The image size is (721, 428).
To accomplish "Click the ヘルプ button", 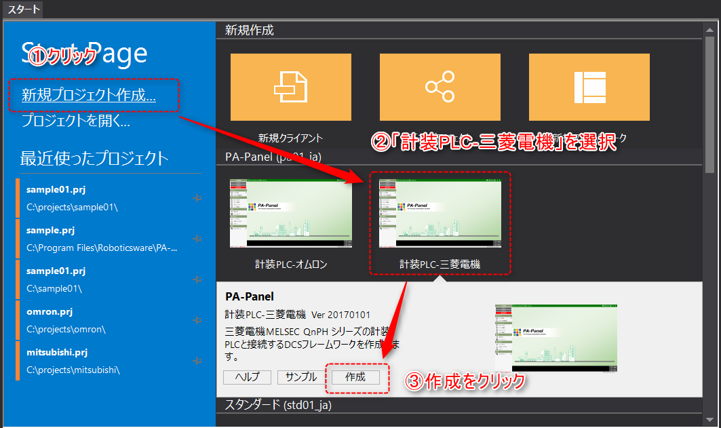I will (248, 377).
